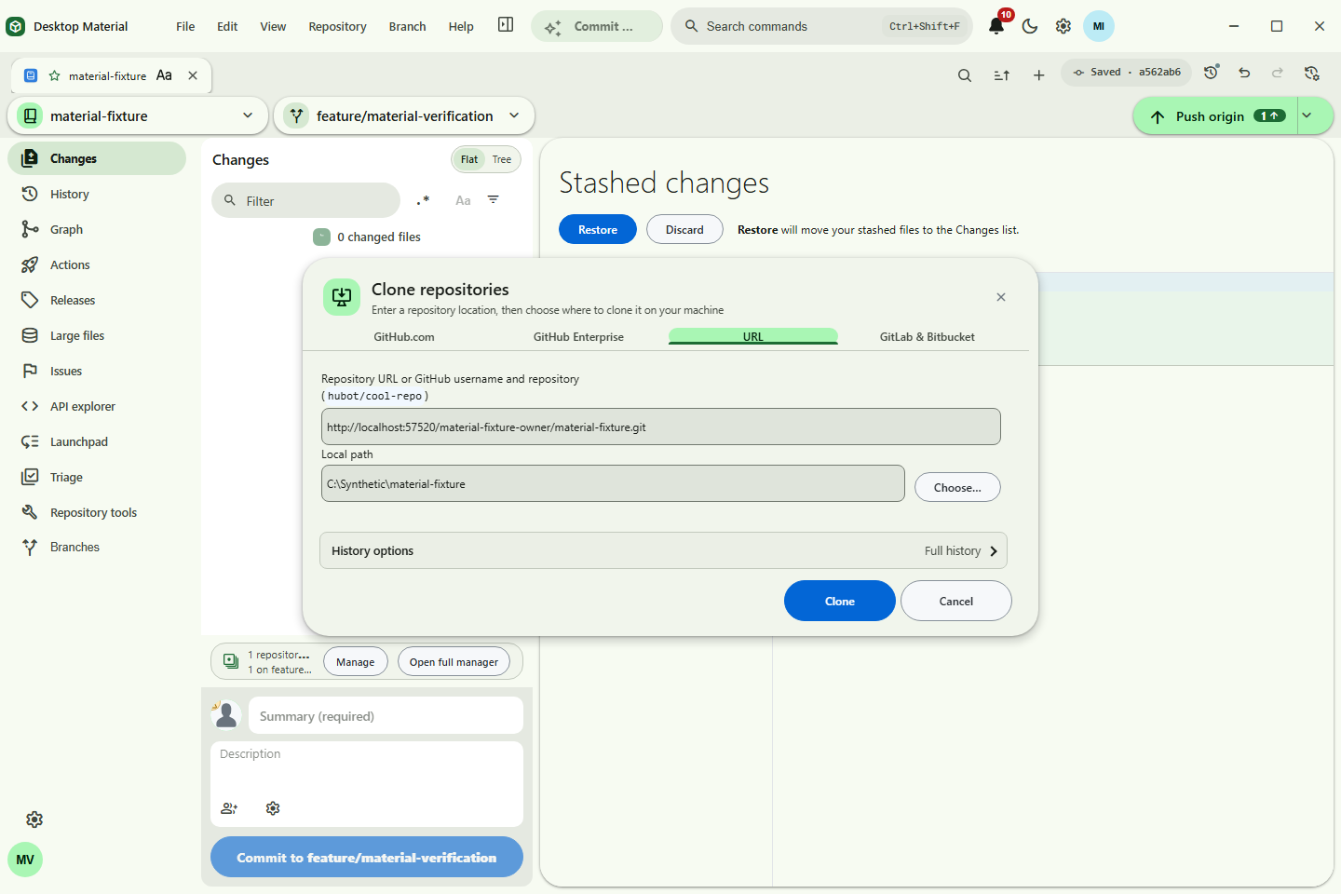Open Issues in the sidebar
This screenshot has width=1341, height=894.
[x=97, y=371]
